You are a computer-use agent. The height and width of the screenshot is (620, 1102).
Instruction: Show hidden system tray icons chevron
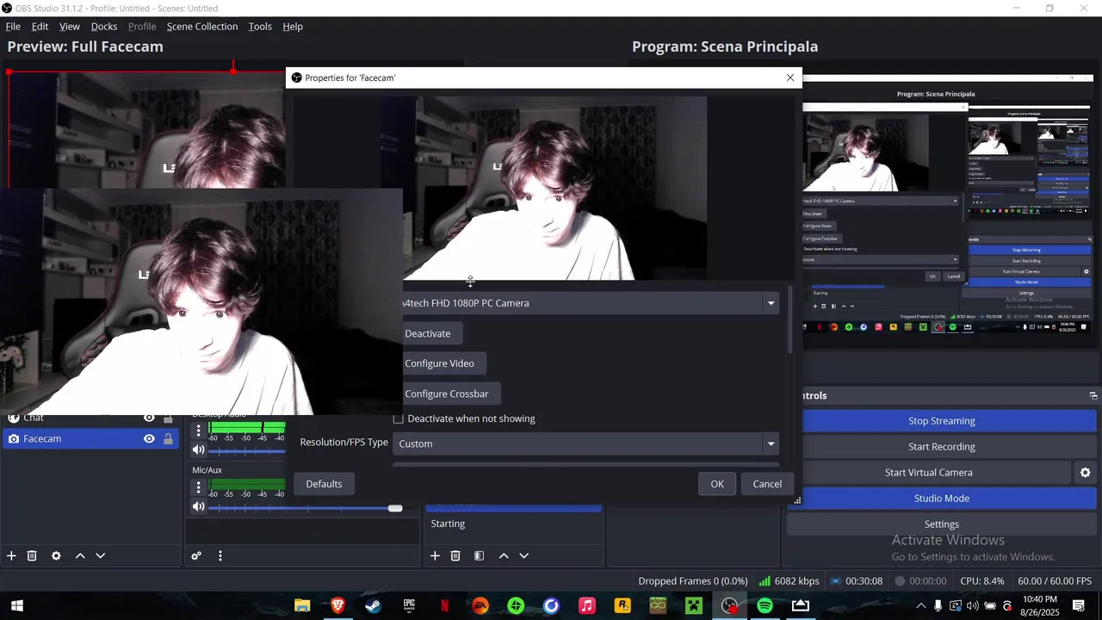(920, 605)
